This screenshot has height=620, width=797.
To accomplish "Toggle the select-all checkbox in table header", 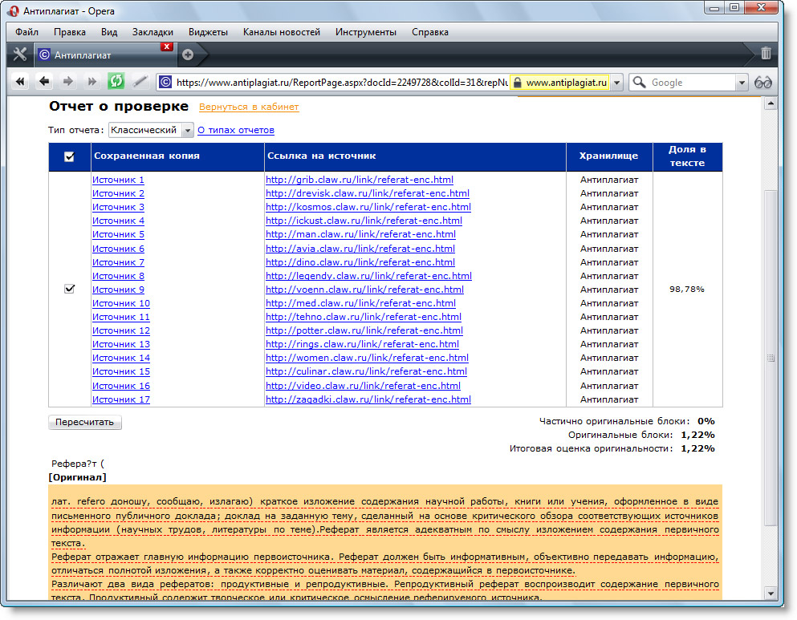I will (x=70, y=157).
